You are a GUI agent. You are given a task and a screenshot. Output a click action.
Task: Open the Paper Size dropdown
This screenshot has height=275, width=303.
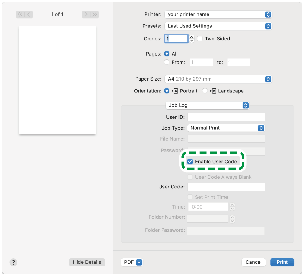218,79
